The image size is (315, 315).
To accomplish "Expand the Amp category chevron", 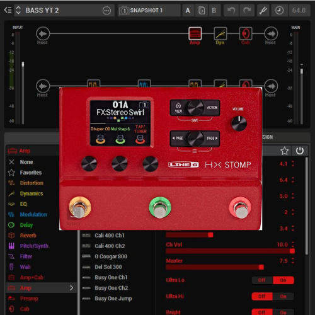I will tap(71, 288).
